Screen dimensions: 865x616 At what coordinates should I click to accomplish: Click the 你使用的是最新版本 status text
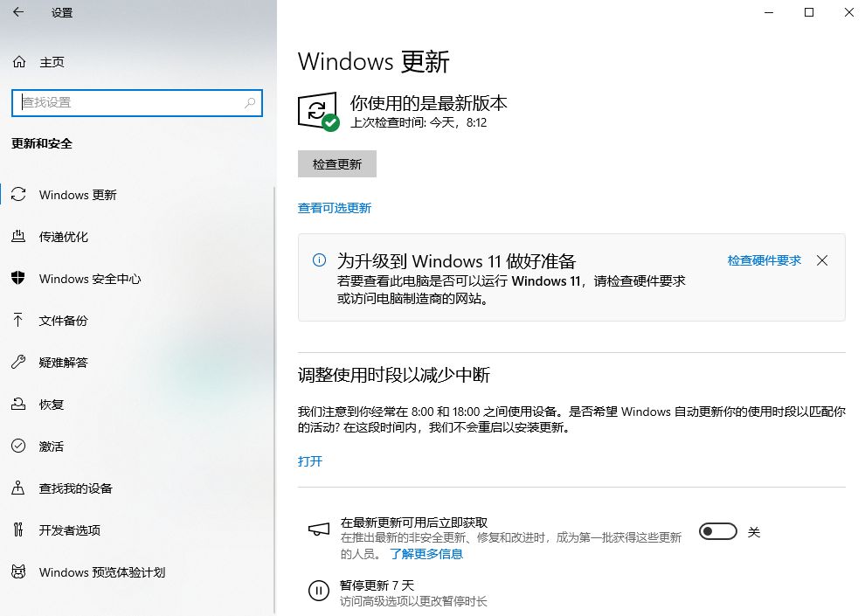[x=429, y=102]
